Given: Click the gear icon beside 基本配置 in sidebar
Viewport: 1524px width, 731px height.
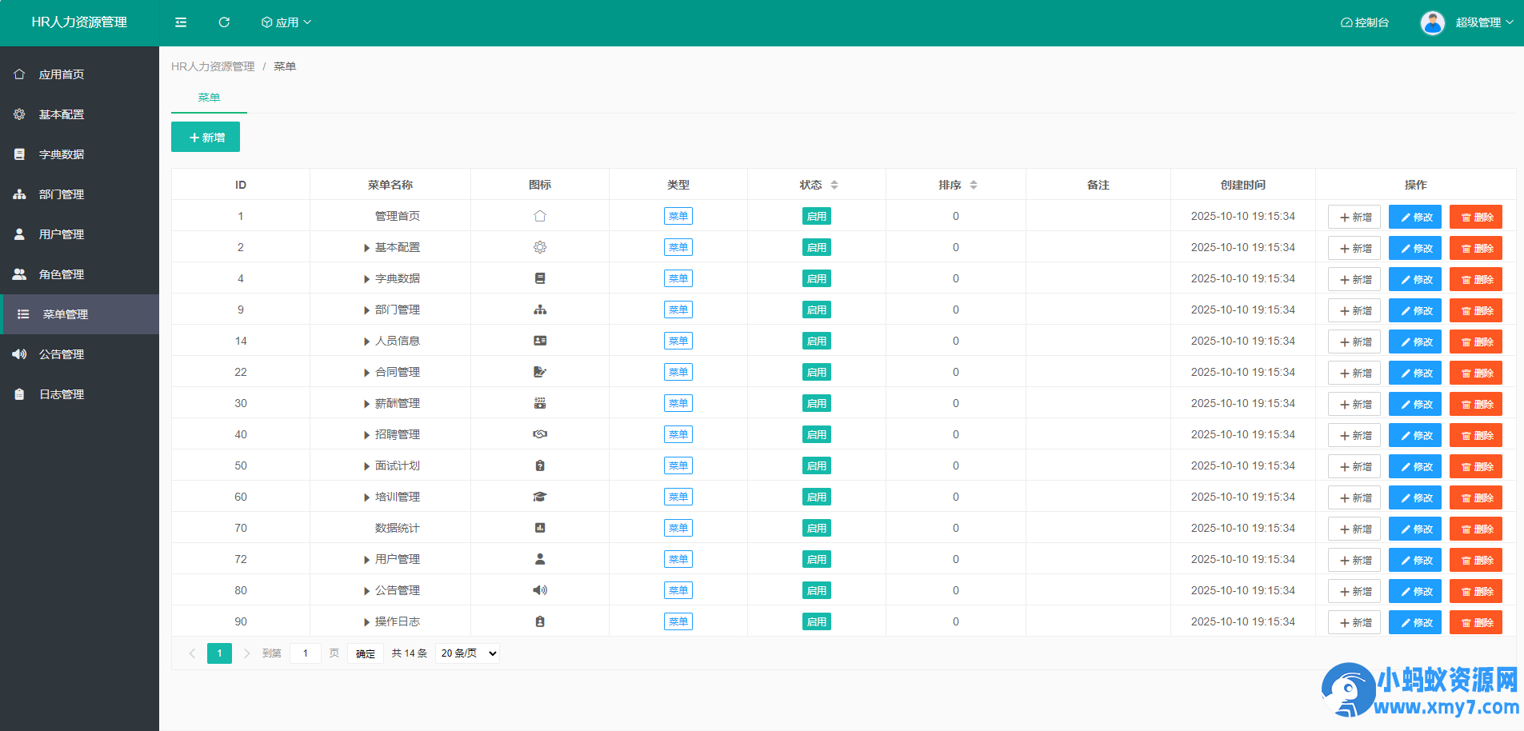Looking at the screenshot, I should [19, 114].
